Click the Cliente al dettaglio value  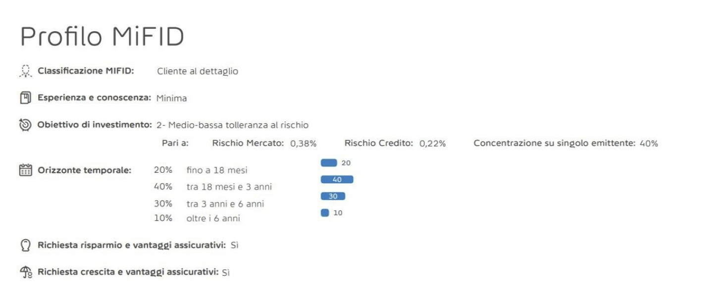coord(198,71)
